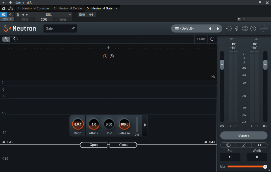Click the input gain fader handle
This screenshot has width=271, height=172.
point(222,64)
